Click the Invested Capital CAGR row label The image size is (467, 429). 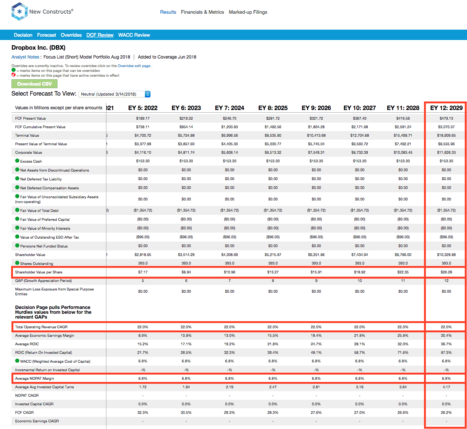point(34,404)
